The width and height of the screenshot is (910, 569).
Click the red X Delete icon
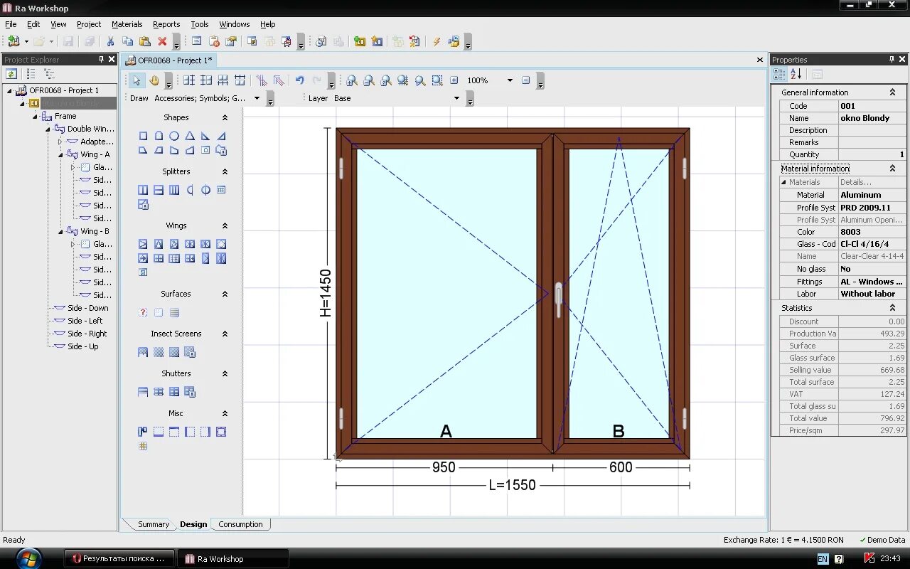(x=162, y=42)
